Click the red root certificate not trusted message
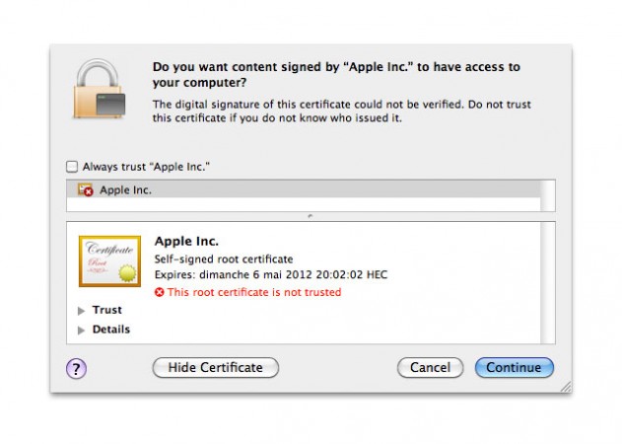 pyautogui.click(x=254, y=293)
